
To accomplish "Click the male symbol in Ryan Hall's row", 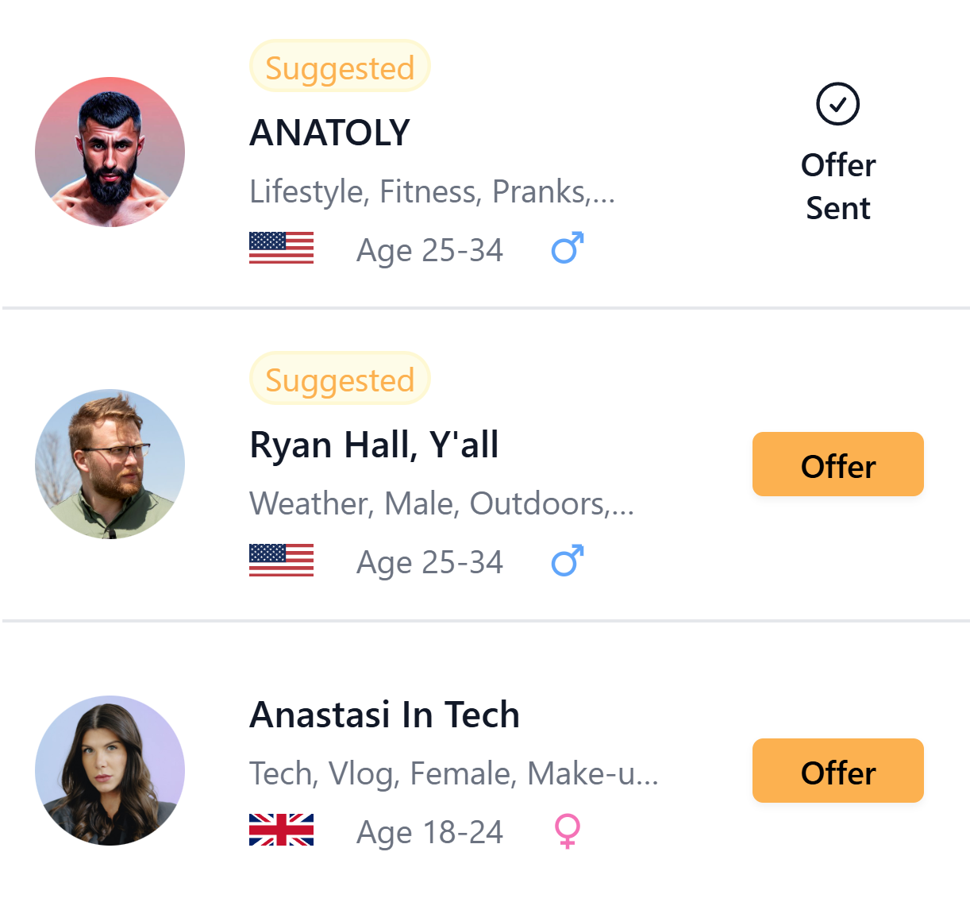I will coord(568,561).
